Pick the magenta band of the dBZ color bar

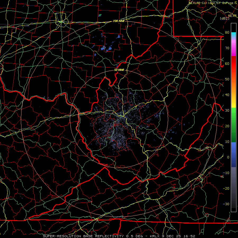(234, 48)
